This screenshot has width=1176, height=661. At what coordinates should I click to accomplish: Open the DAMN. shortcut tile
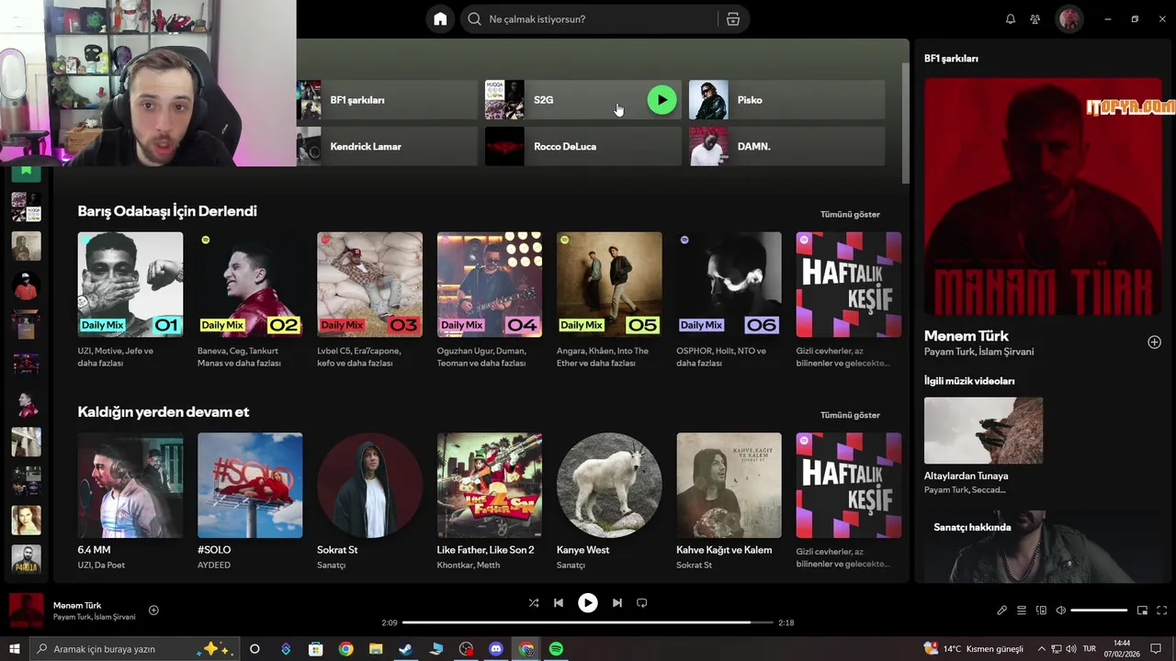point(787,147)
